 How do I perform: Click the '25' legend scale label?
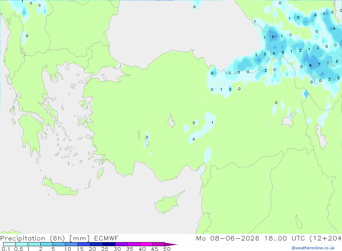click(x=105, y=249)
